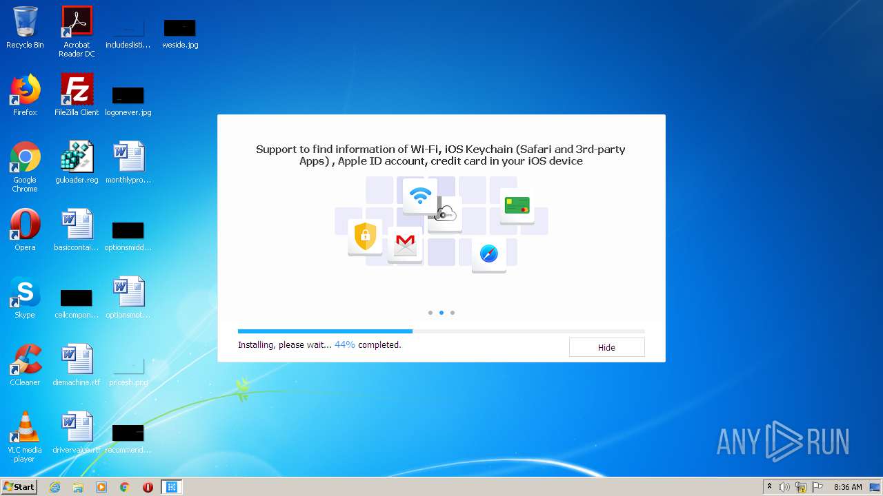
Task: Click the 44% progress percentage text
Action: [x=345, y=344]
